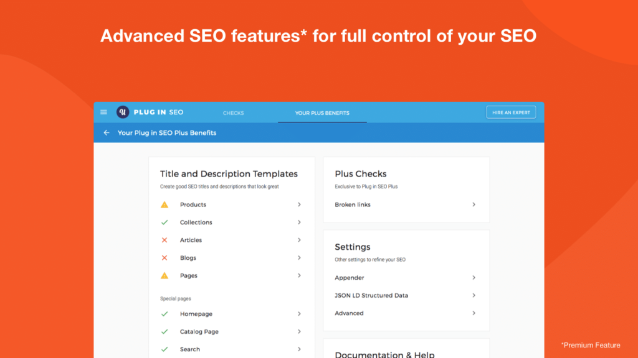This screenshot has height=358, width=638.
Task: Open the Articles templates link
Action: [191, 241]
